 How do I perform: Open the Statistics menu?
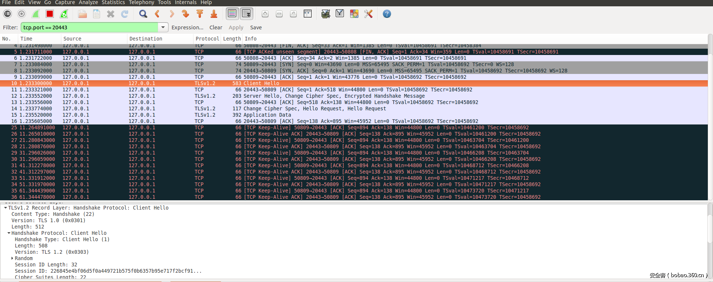113,3
